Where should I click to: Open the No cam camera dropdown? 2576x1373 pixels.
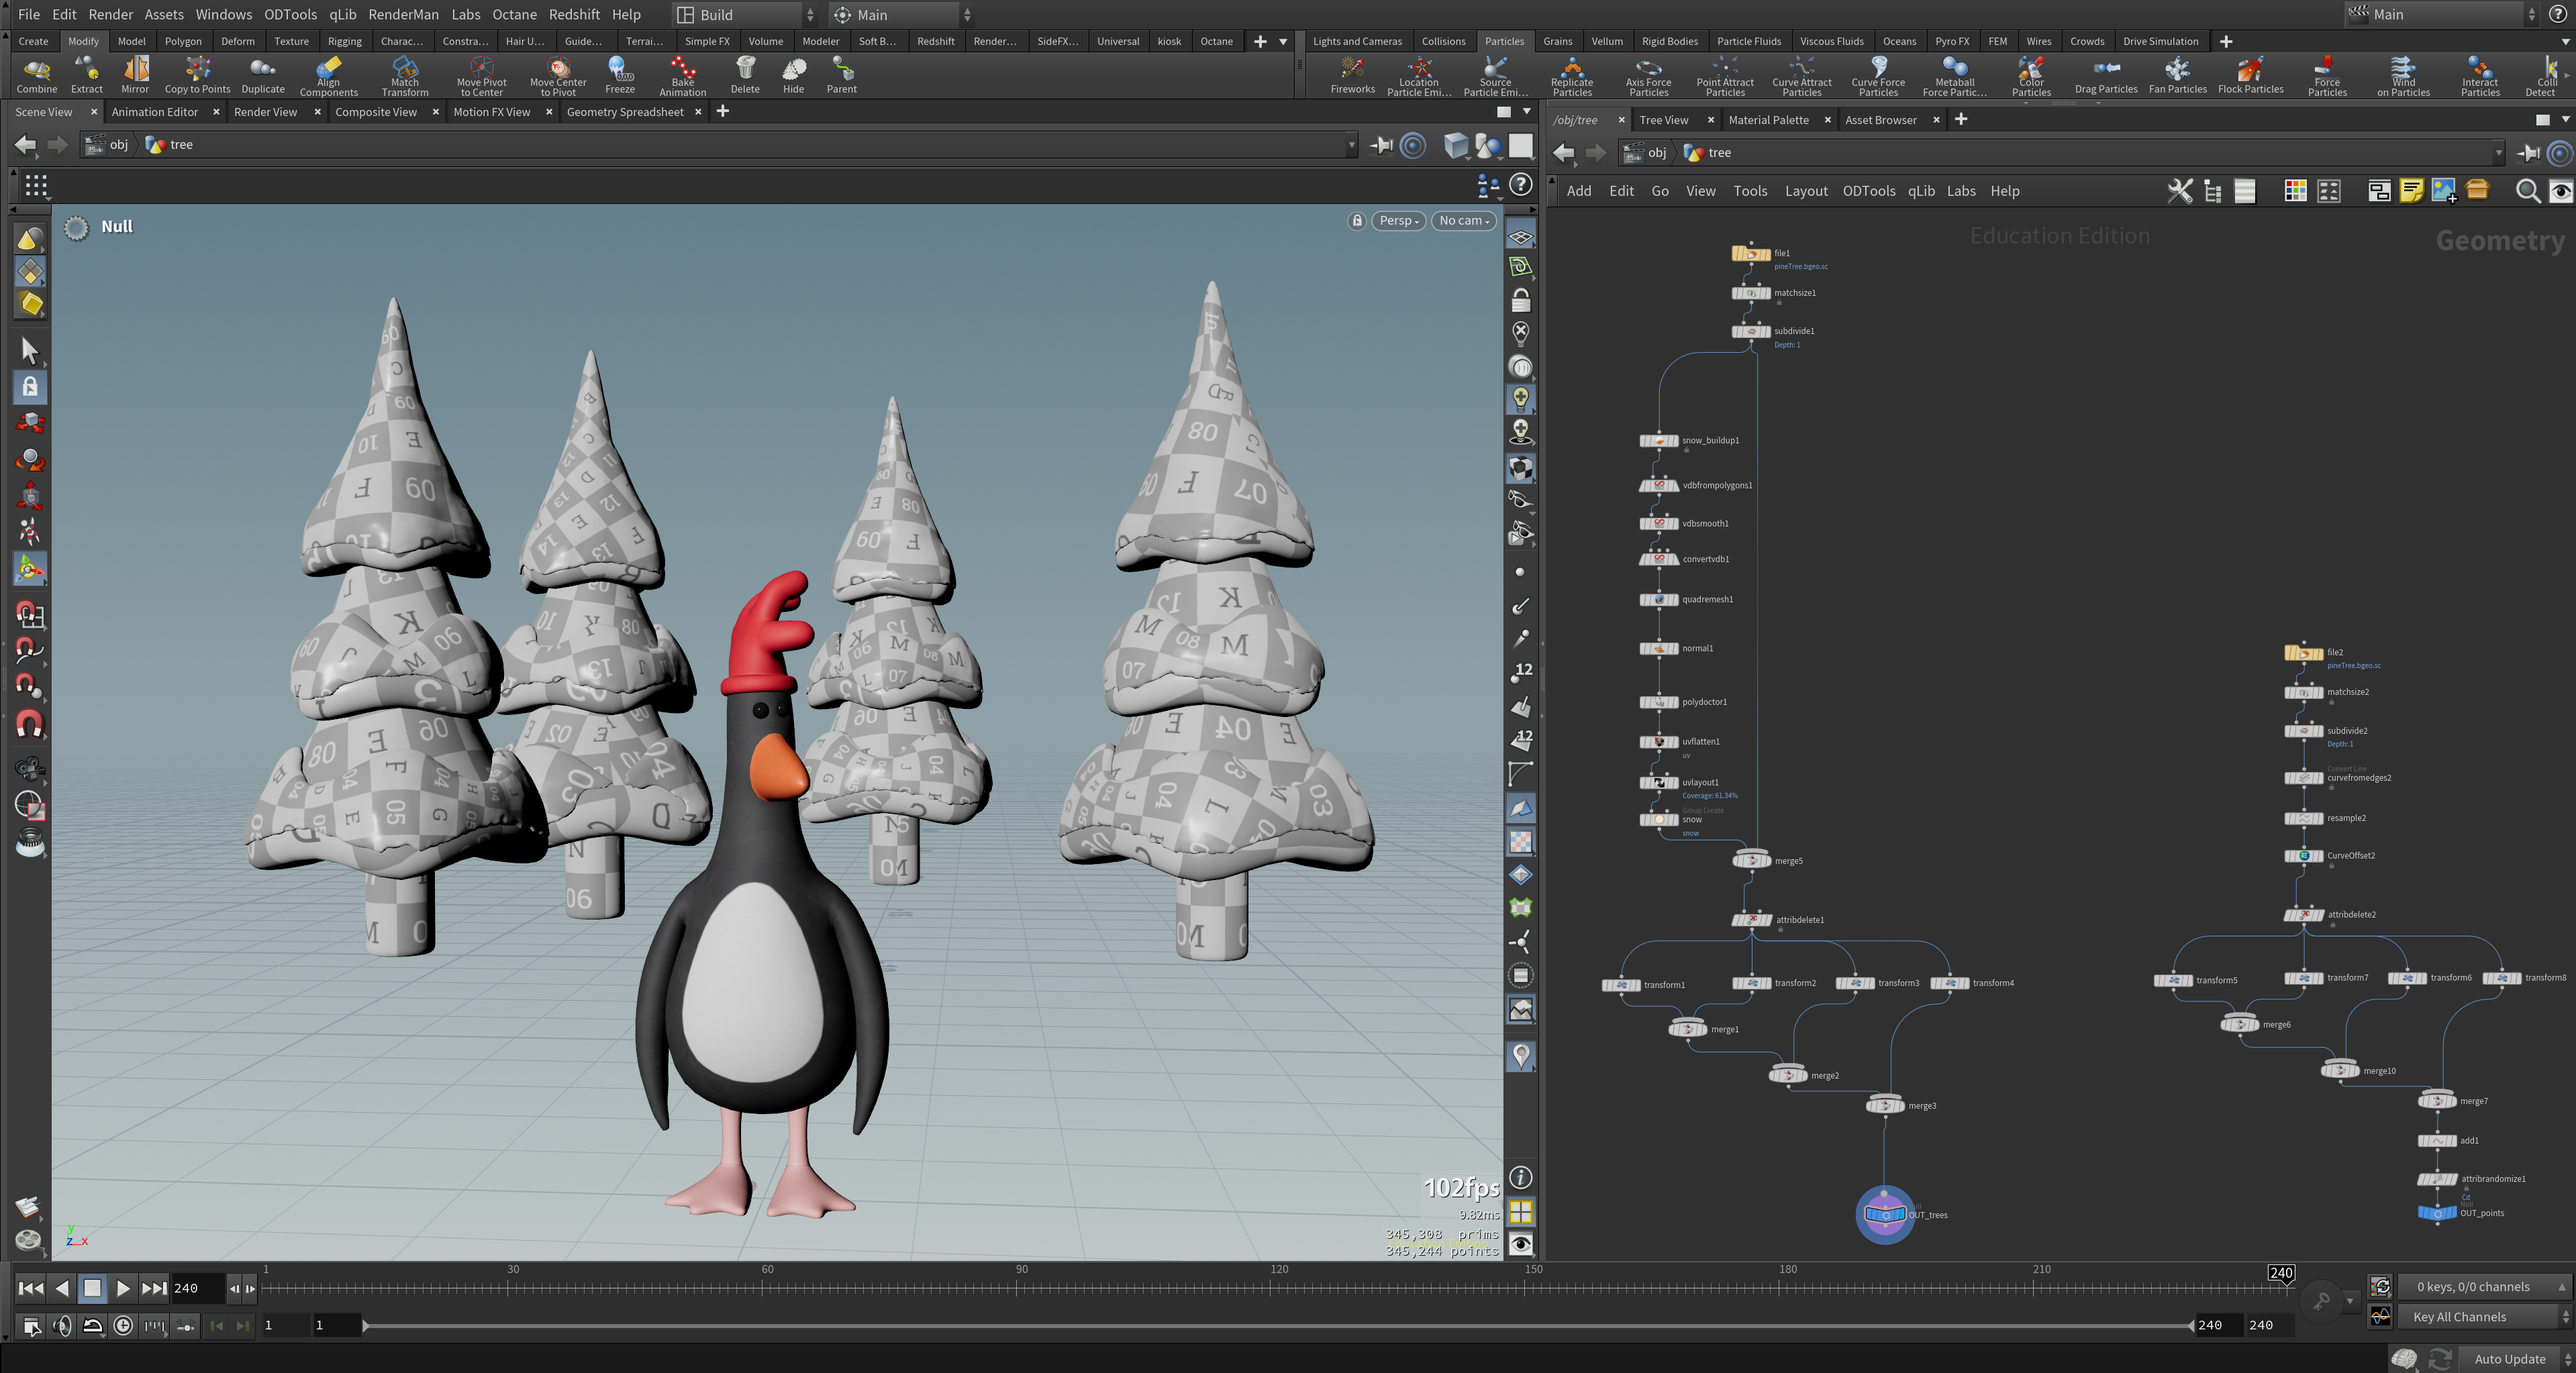1464,221
